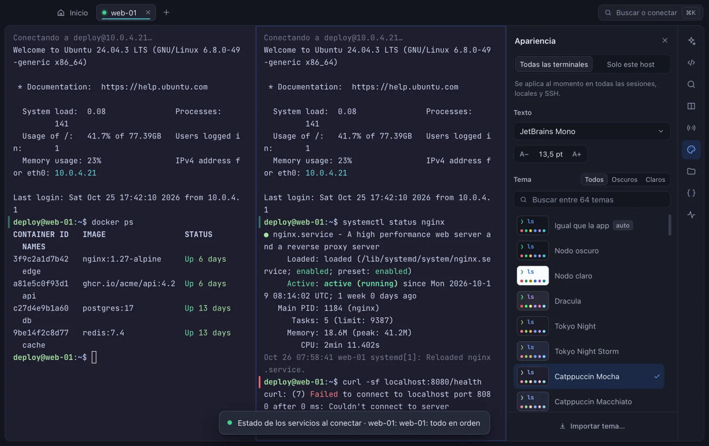Viewport: 709px width, 446px height.
Task: Close the Apariencia panel
Action: click(665, 41)
